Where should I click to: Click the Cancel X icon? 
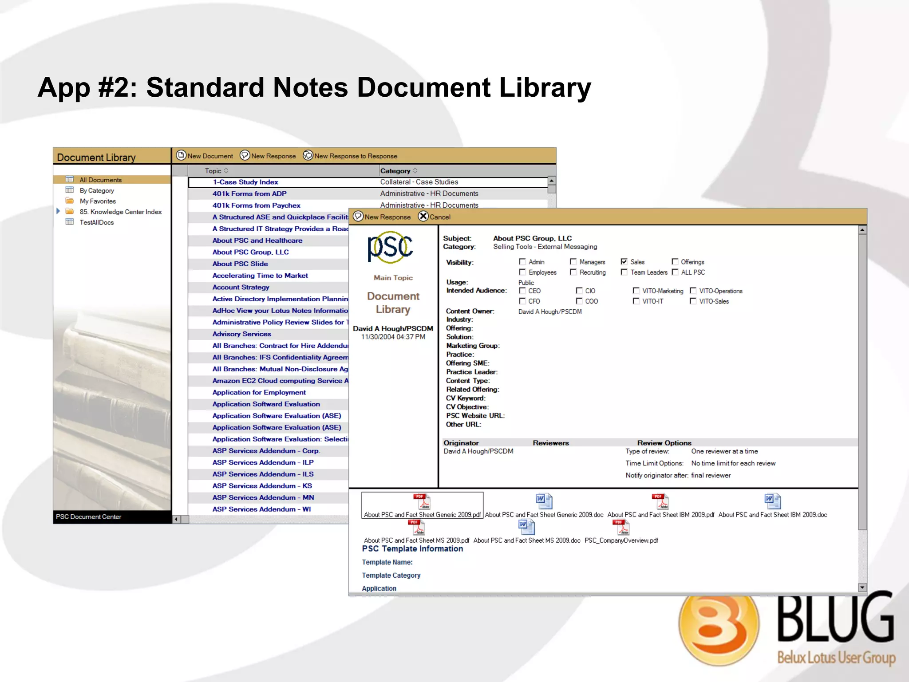point(423,216)
